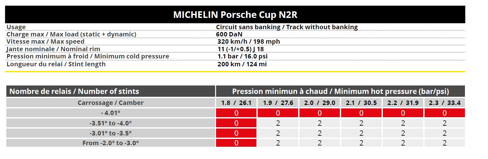Click the '2.0 / 29.0' pressure column header
Screen dimensions: 488x159
coord(319,103)
